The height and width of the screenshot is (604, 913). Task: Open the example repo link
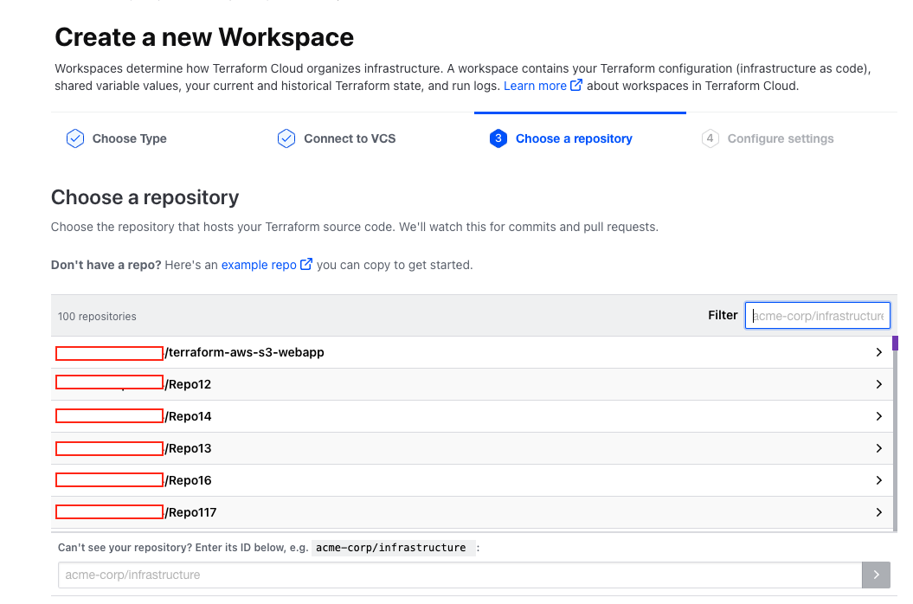click(x=259, y=265)
